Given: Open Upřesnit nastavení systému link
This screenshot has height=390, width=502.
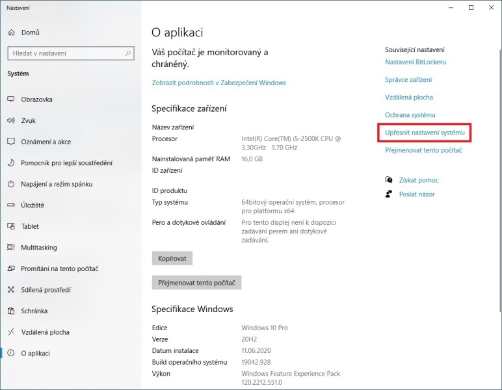Looking at the screenshot, I should pos(425,133).
